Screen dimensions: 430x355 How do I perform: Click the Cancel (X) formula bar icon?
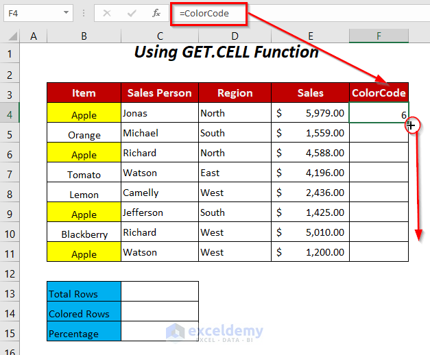point(107,13)
